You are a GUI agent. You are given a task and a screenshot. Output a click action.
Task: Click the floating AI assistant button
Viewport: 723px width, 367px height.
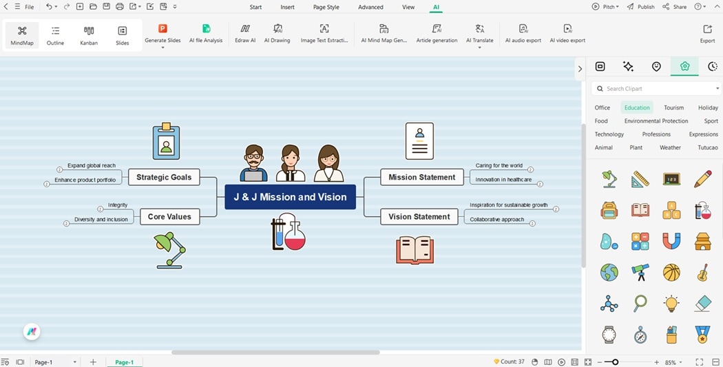click(x=32, y=331)
